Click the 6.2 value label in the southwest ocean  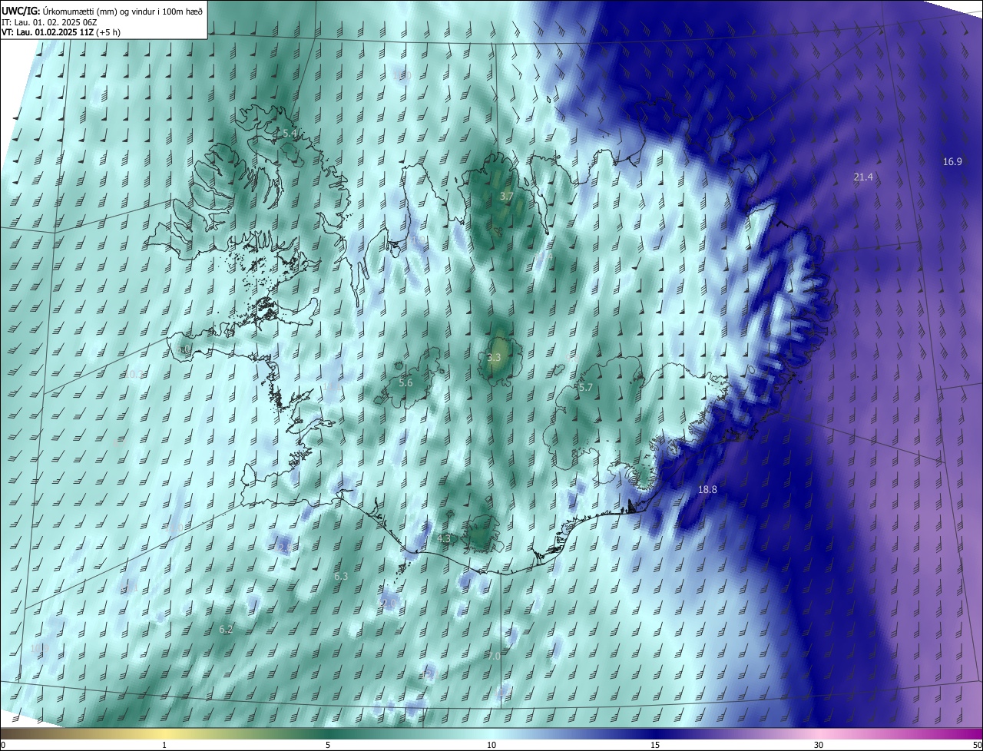pyautogui.click(x=226, y=630)
